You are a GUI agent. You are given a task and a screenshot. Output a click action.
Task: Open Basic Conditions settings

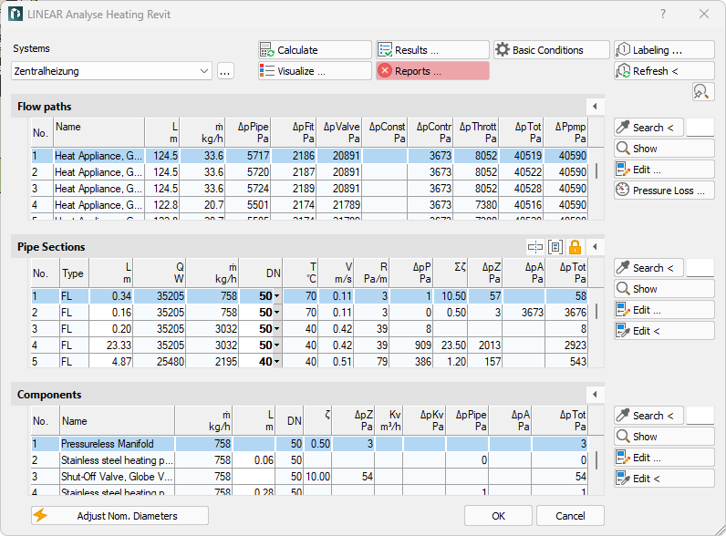(552, 50)
